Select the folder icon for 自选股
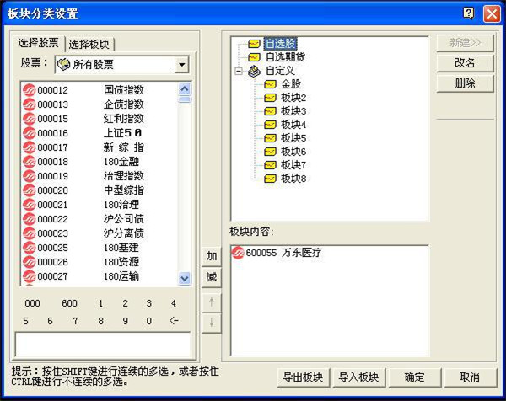 point(254,43)
